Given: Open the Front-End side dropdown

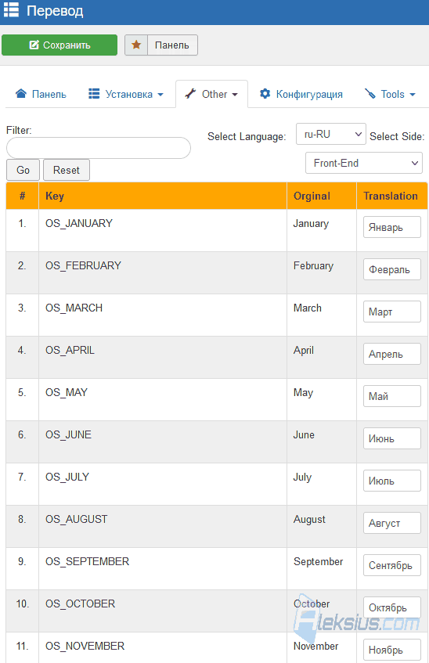Looking at the screenshot, I should pos(364,163).
